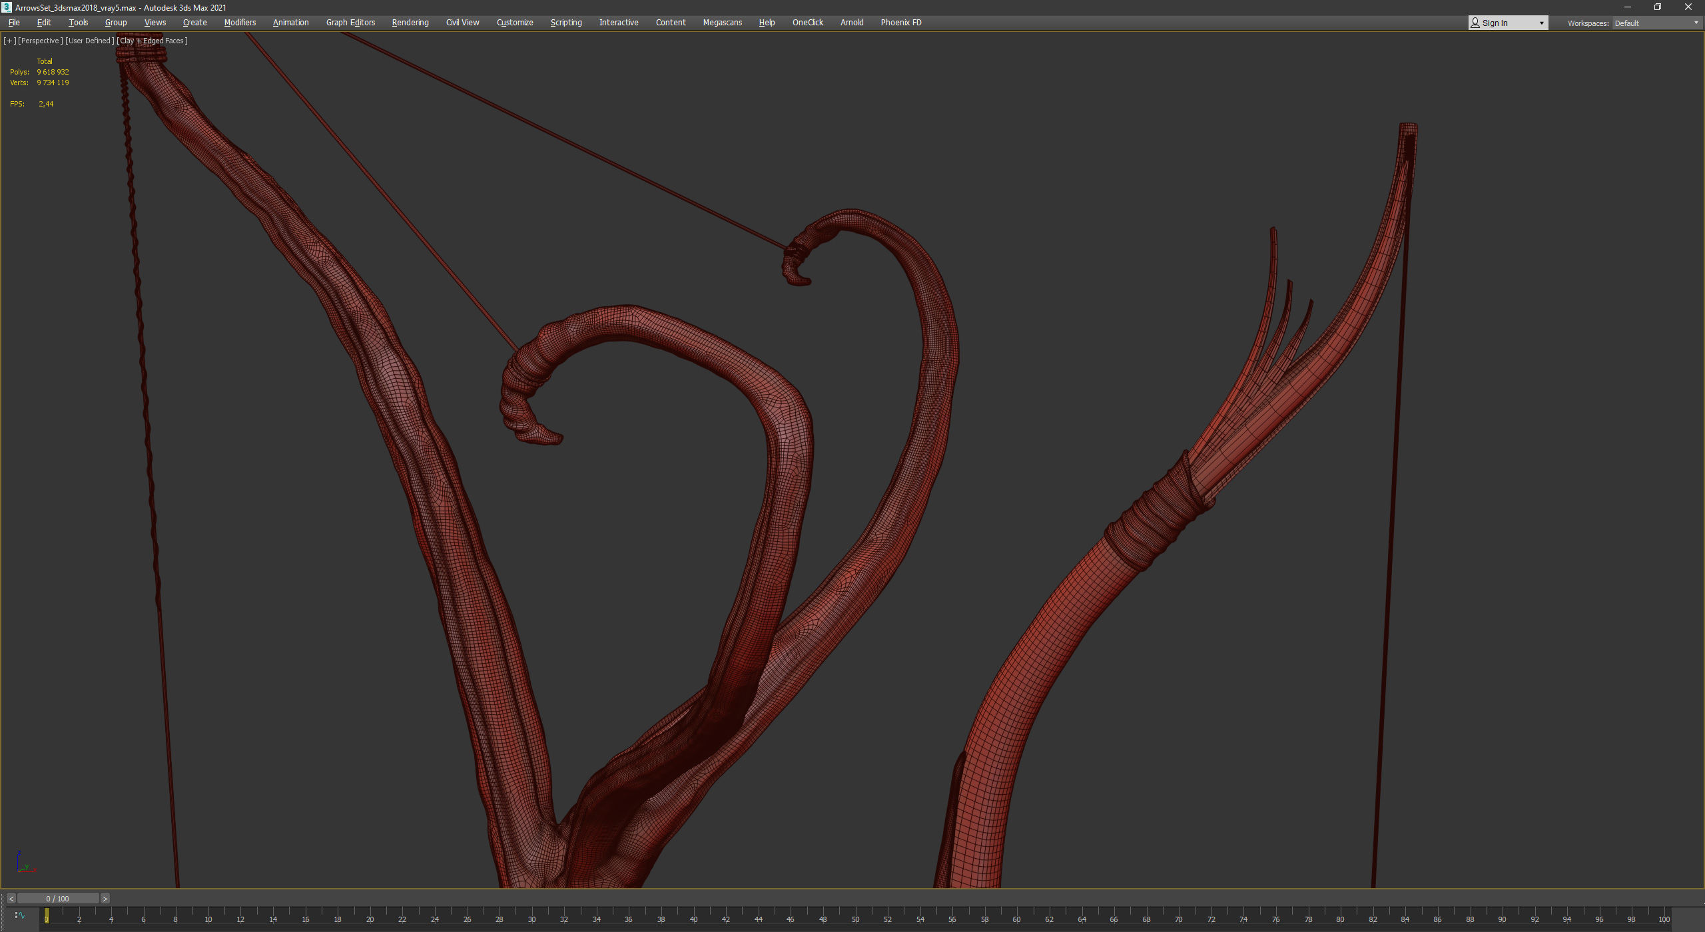Open the Scripting menu
This screenshot has width=1705, height=932.
click(565, 23)
